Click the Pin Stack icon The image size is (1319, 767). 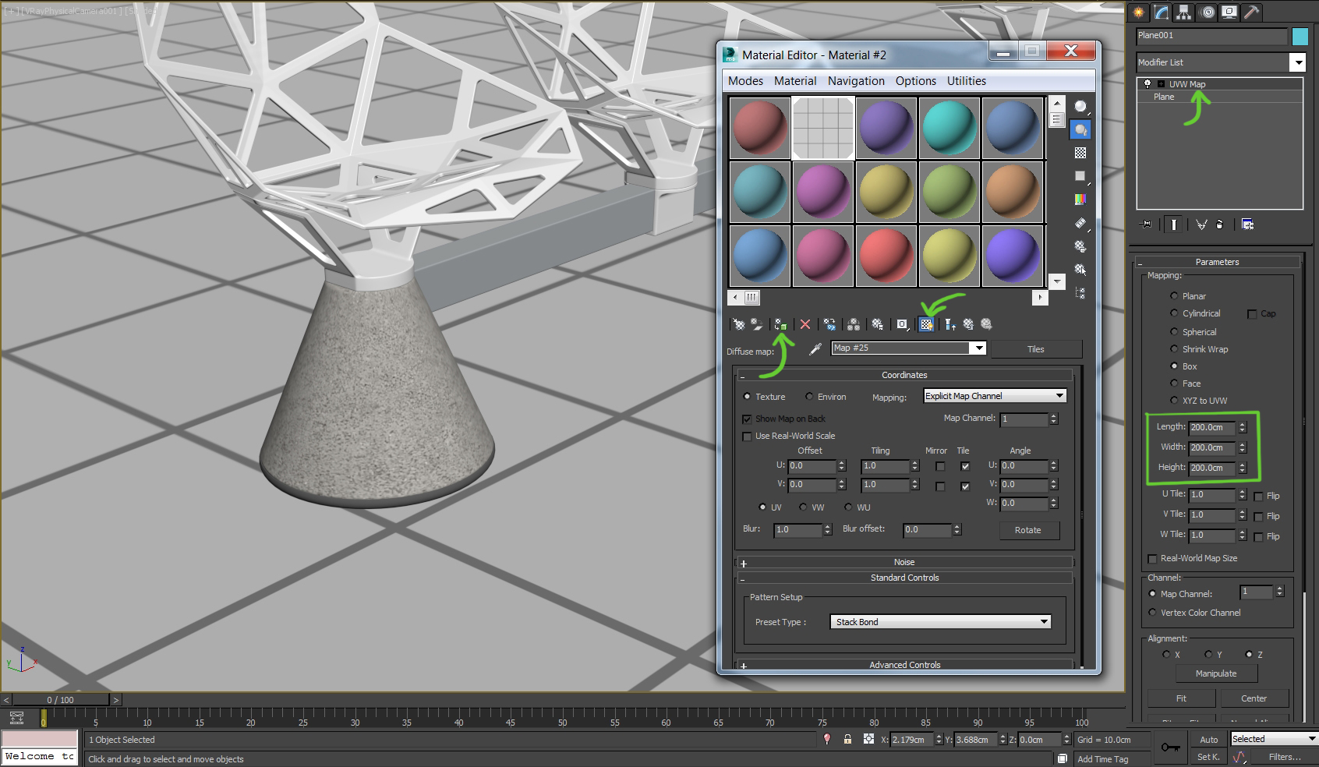[1145, 224]
